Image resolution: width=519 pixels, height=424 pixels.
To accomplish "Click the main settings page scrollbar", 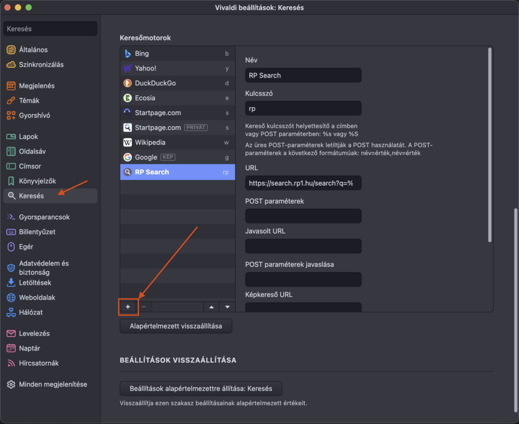I will (x=515, y=311).
